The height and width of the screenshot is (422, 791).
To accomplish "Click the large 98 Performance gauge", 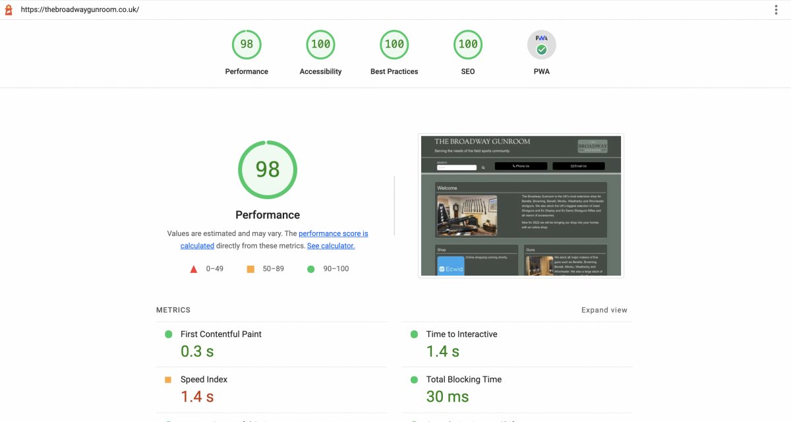I will tap(268, 170).
